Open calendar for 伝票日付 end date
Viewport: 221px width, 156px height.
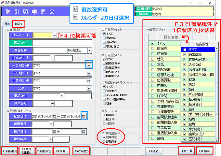pyautogui.click(x=84, y=116)
